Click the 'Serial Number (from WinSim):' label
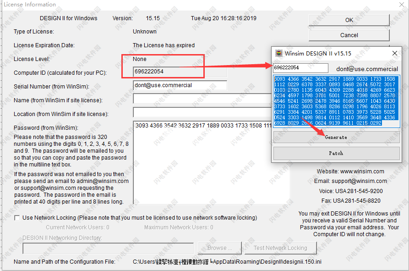Screen dimensions: 409x271 [x=51, y=87]
